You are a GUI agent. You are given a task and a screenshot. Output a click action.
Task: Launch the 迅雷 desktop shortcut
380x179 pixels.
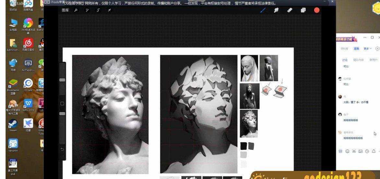pyautogui.click(x=28, y=125)
